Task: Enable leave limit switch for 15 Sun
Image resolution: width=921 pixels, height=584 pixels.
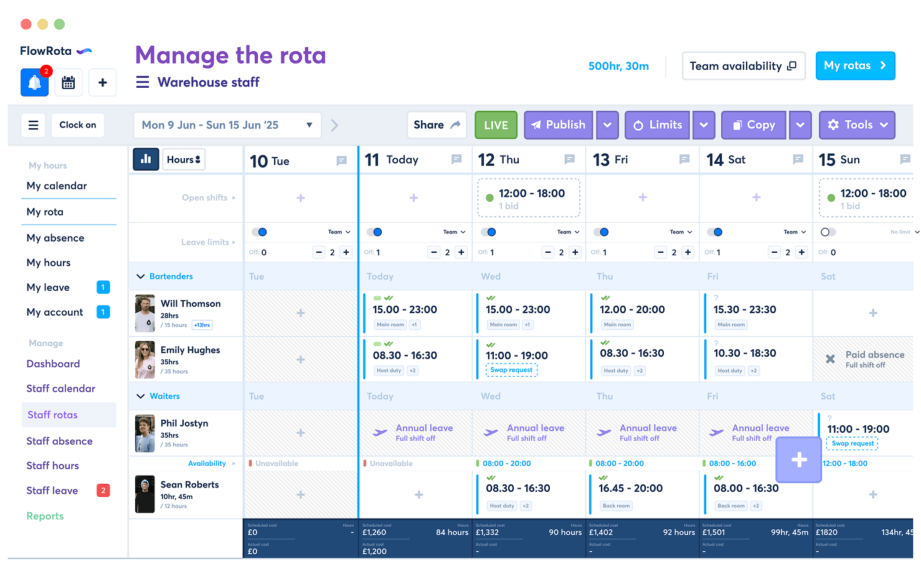Action: (x=828, y=232)
